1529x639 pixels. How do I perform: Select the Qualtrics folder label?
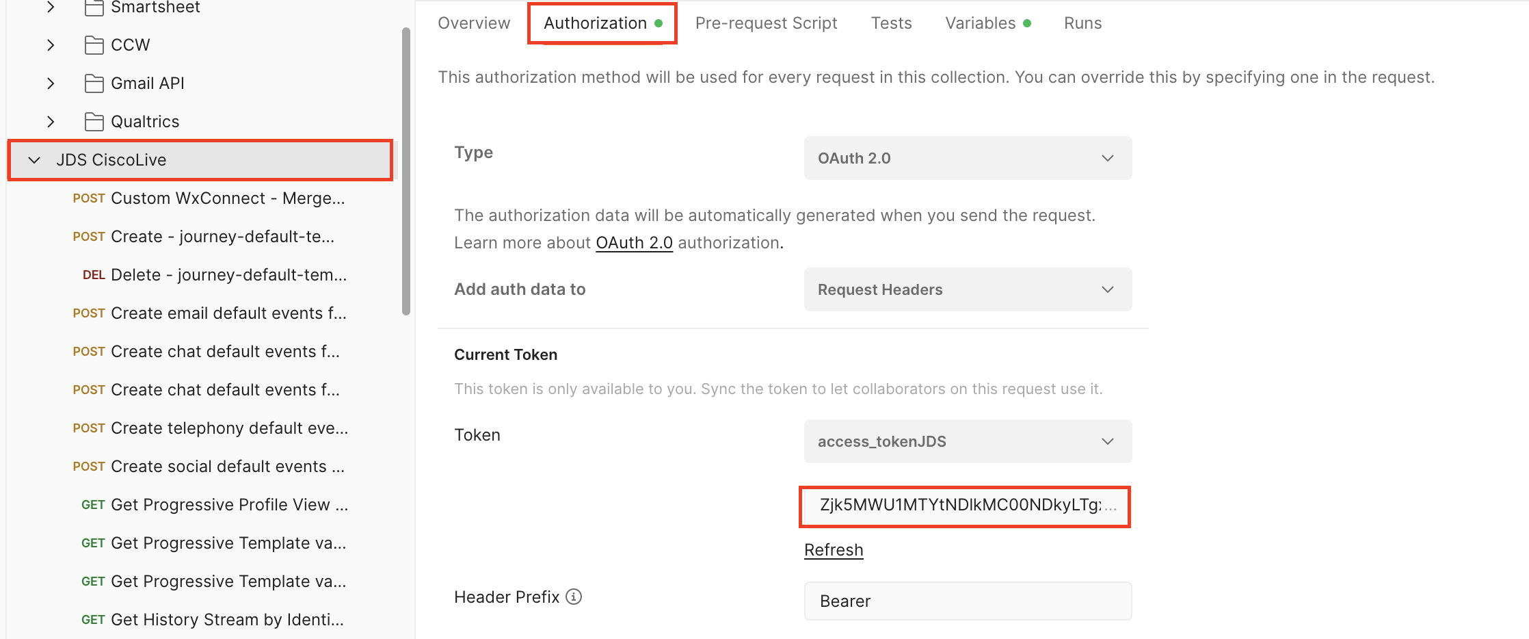(x=145, y=122)
